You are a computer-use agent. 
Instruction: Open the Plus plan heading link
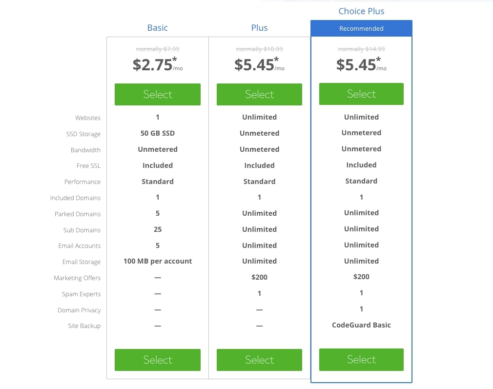(x=259, y=28)
